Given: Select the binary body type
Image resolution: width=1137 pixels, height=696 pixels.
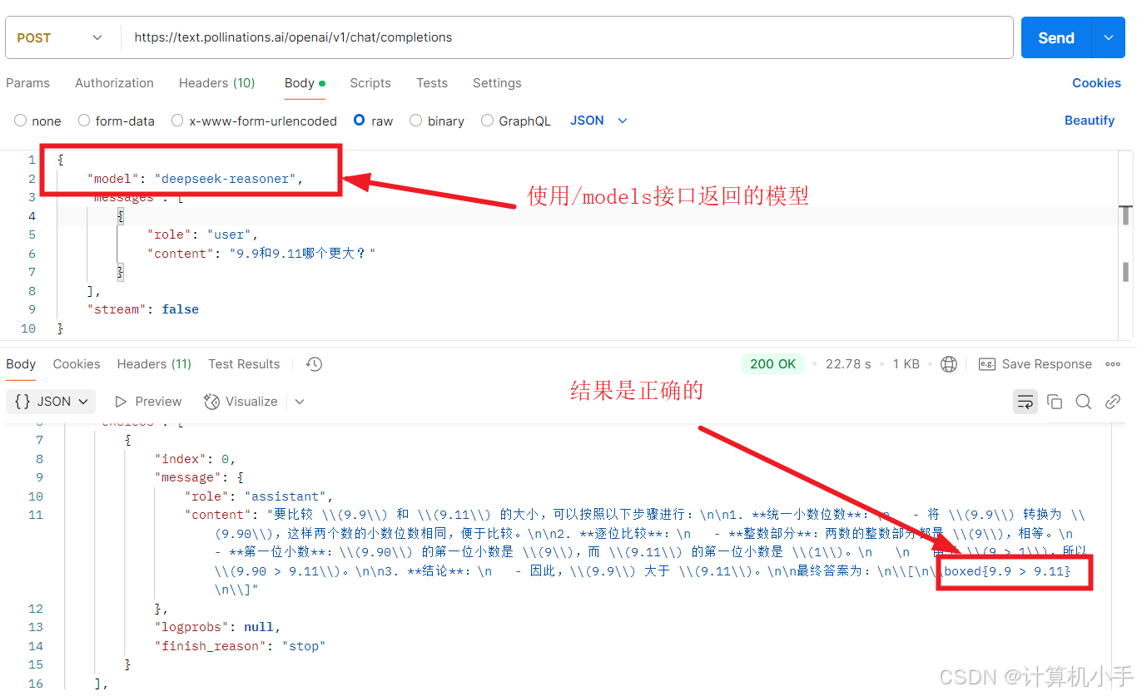Looking at the screenshot, I should pos(437,121).
